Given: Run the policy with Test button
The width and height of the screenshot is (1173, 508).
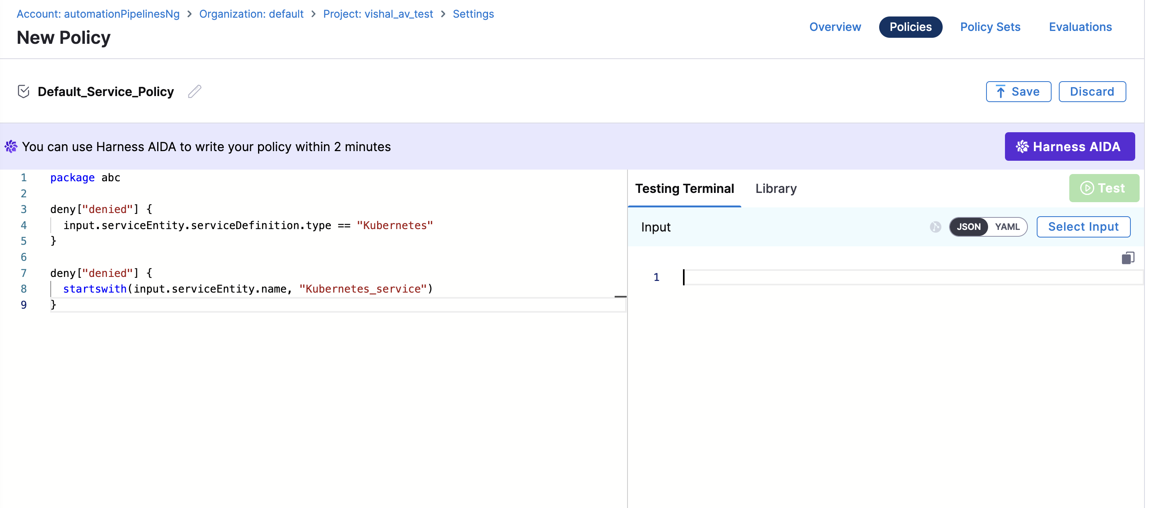Looking at the screenshot, I should 1103,188.
